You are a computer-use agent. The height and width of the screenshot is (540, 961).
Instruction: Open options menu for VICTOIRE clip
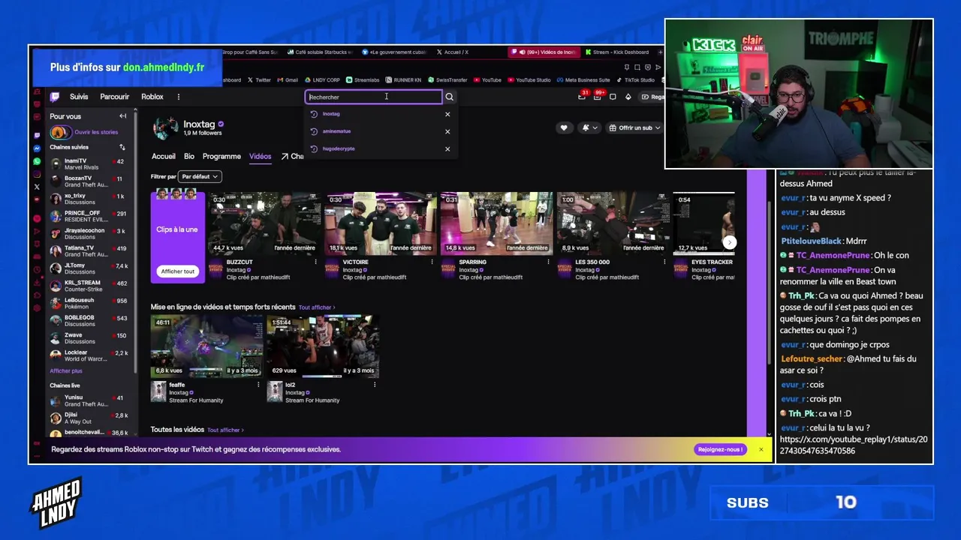coord(432,262)
